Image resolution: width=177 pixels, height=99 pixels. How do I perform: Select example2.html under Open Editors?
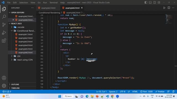point(26,16)
